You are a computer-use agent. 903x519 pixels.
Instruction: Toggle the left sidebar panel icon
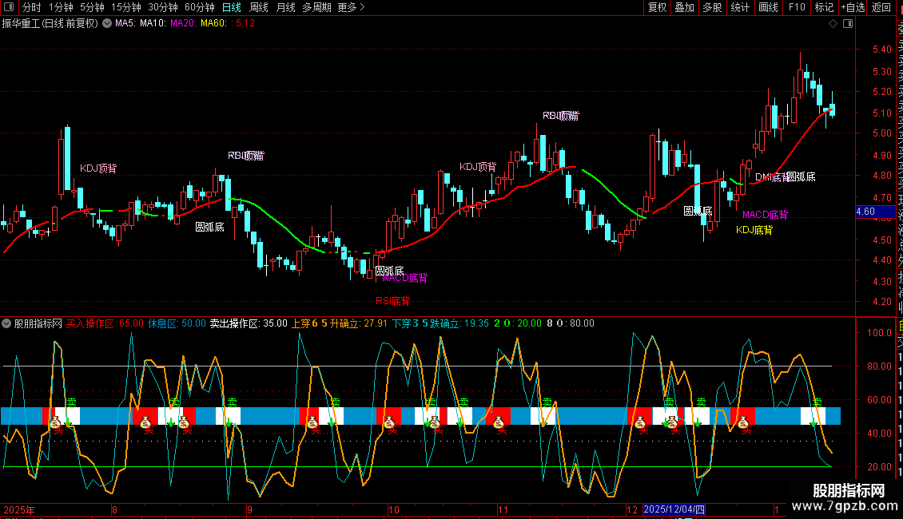click(x=9, y=7)
